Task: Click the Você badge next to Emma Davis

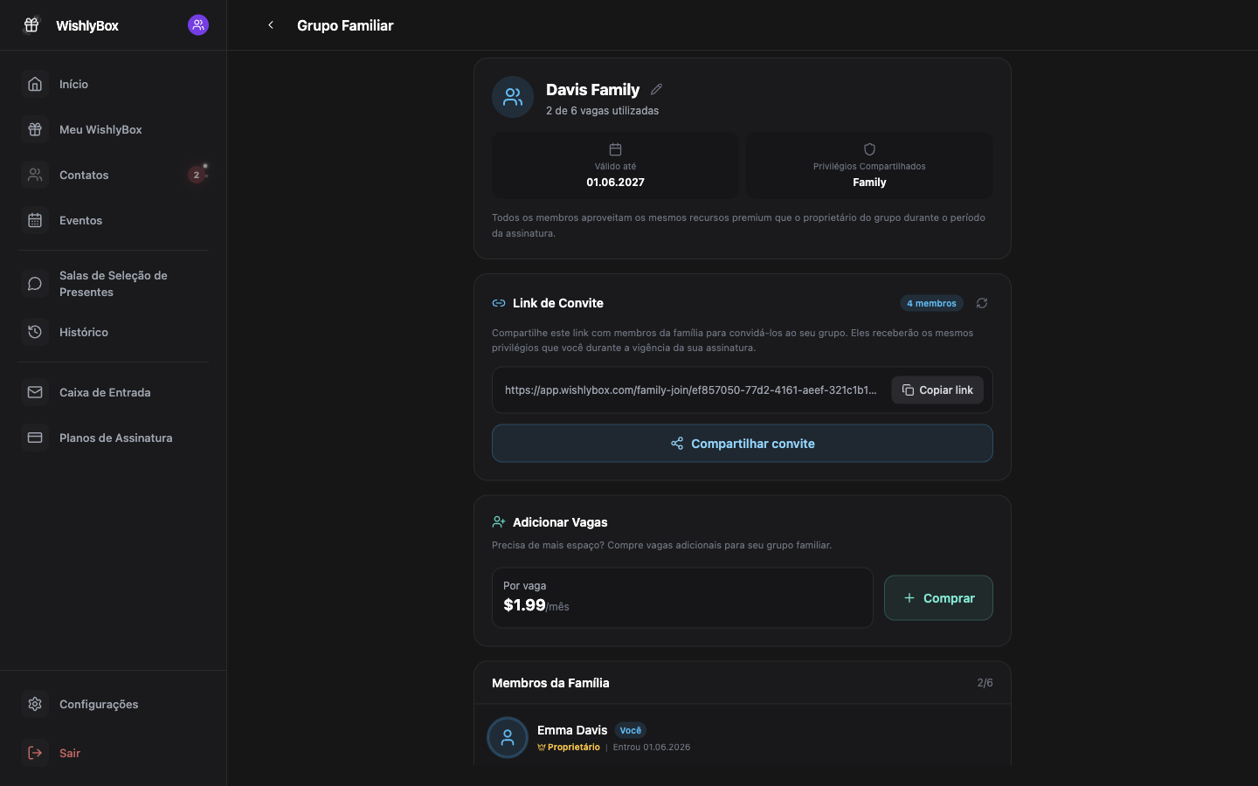Action: tap(631, 730)
